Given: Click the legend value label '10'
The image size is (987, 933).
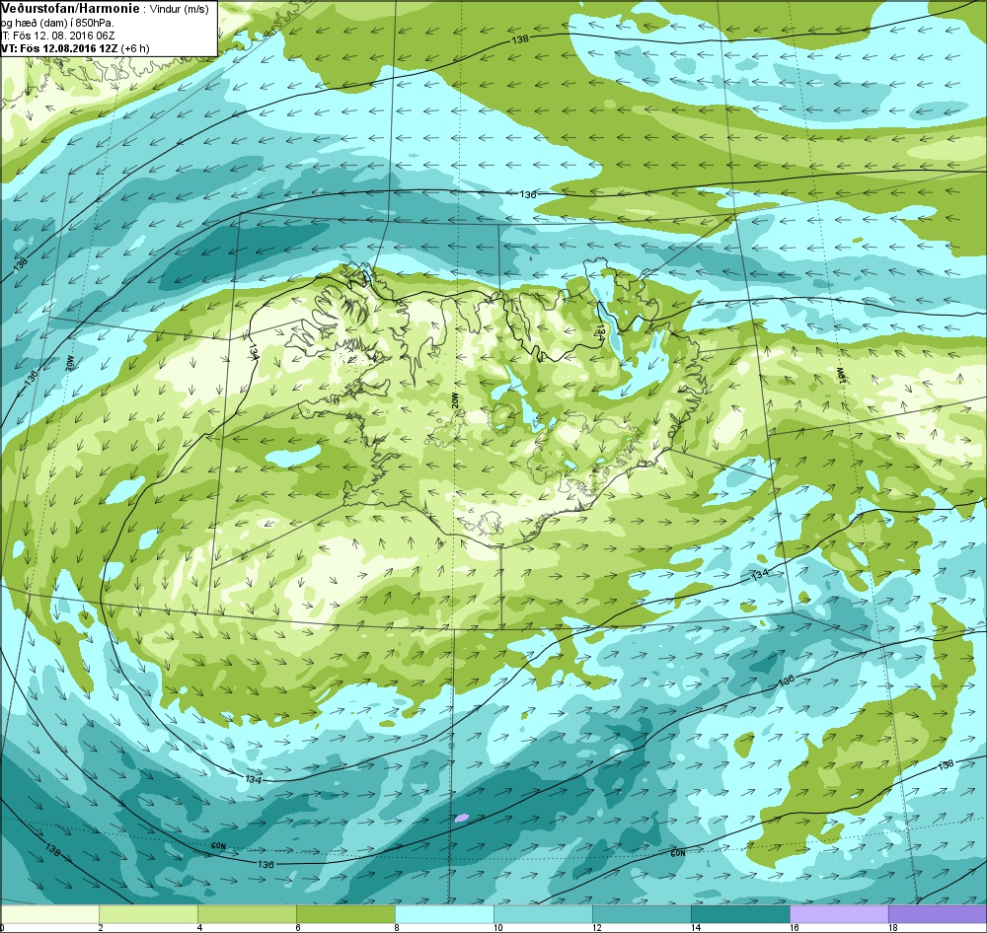Looking at the screenshot, I should pyautogui.click(x=497, y=928).
